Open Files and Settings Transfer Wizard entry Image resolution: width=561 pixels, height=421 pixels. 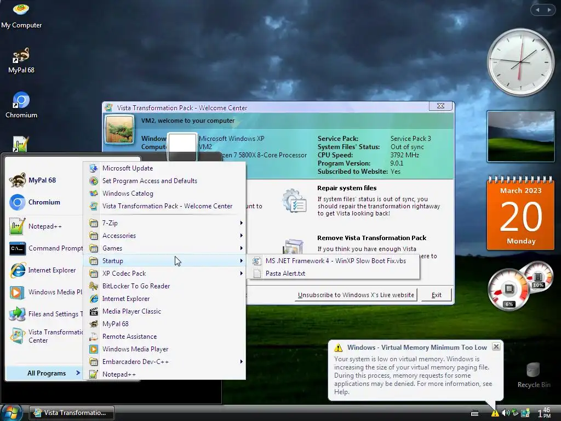46,314
